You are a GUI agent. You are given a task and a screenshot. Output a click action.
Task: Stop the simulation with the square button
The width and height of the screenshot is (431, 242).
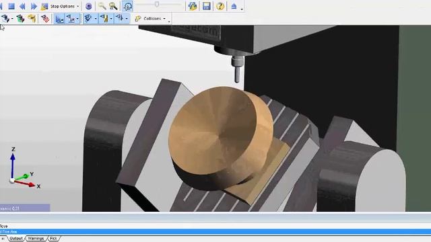[11, 6]
